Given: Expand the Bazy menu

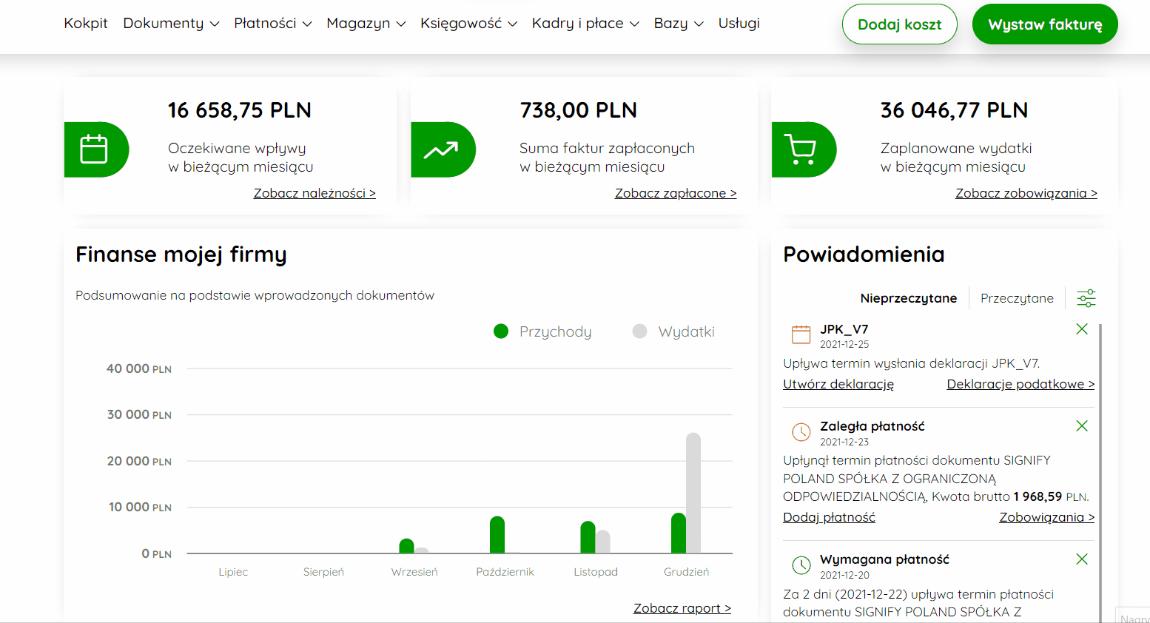Looking at the screenshot, I should 679,24.
